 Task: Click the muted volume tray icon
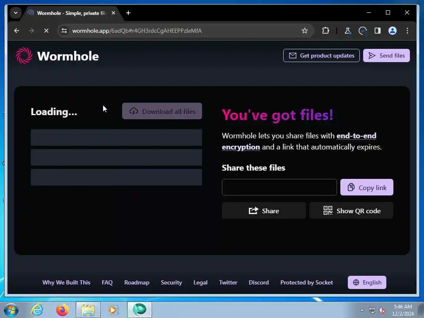(x=382, y=311)
